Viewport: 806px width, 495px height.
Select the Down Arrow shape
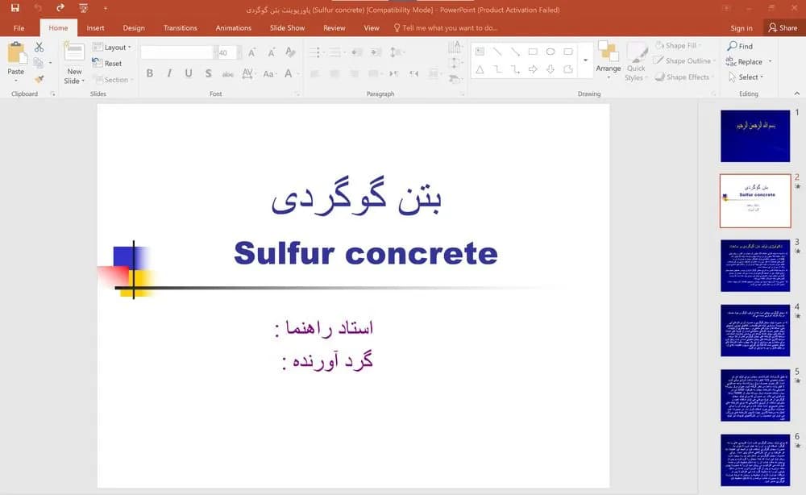coord(550,69)
